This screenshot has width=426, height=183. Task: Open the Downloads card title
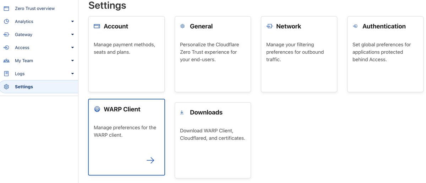[x=206, y=112]
